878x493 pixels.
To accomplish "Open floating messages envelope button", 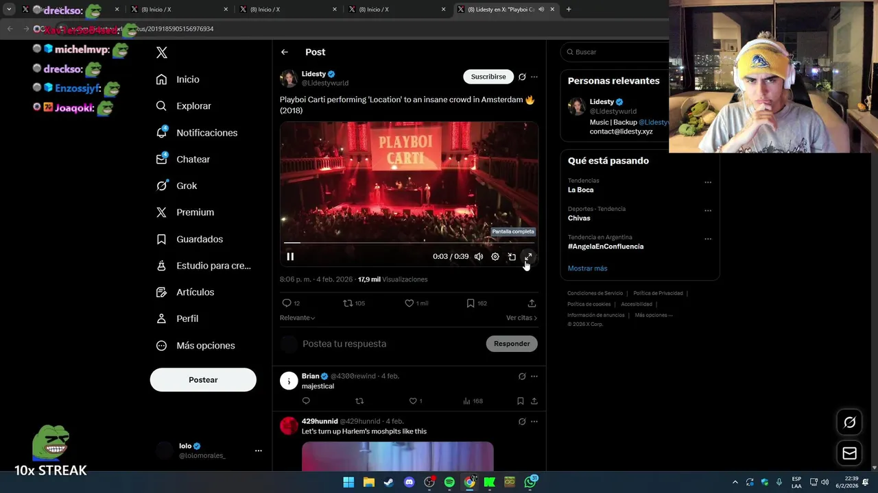I will coord(849,453).
